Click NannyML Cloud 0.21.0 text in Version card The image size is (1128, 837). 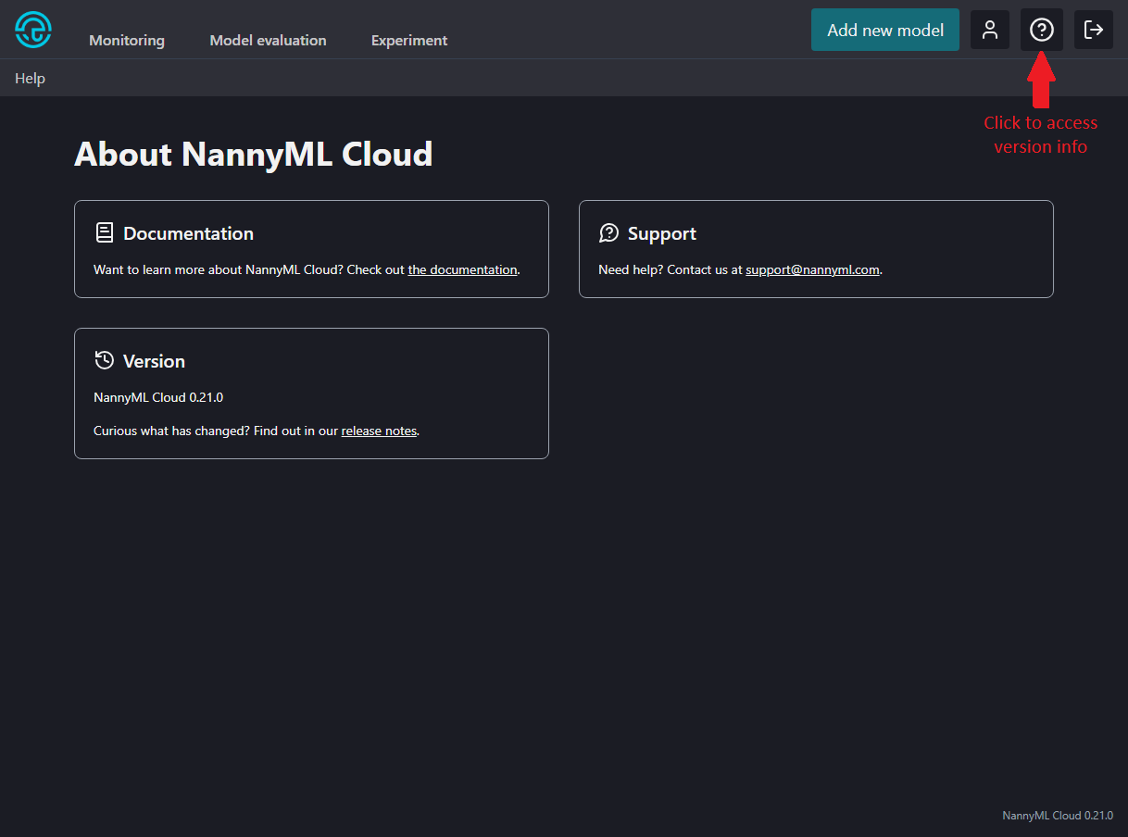click(158, 397)
